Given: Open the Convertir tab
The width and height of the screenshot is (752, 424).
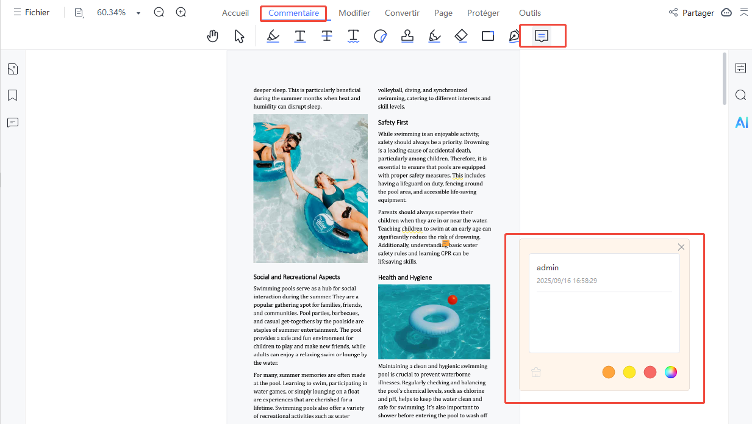Looking at the screenshot, I should (402, 13).
